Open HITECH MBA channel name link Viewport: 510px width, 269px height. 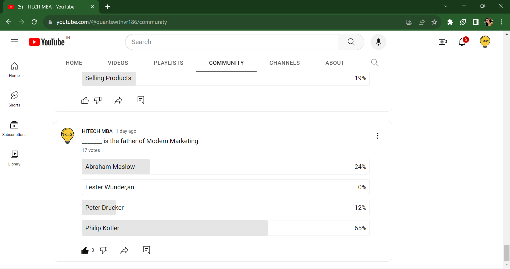(x=97, y=131)
